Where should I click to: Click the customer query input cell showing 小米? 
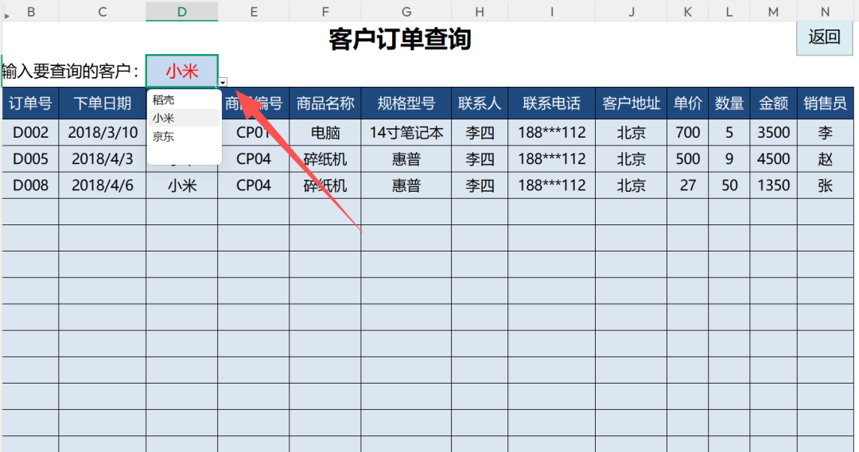[181, 71]
